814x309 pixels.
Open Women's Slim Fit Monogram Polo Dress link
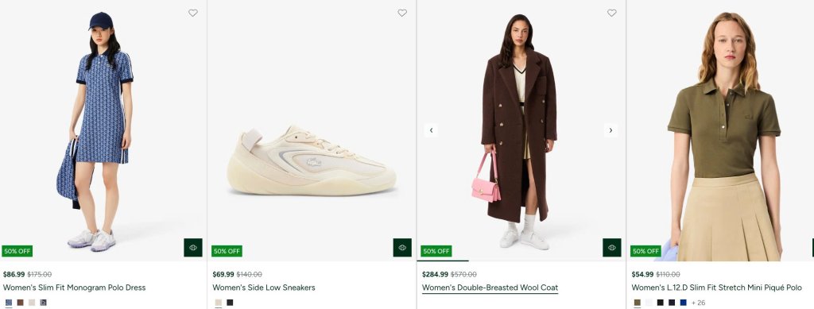coord(74,288)
